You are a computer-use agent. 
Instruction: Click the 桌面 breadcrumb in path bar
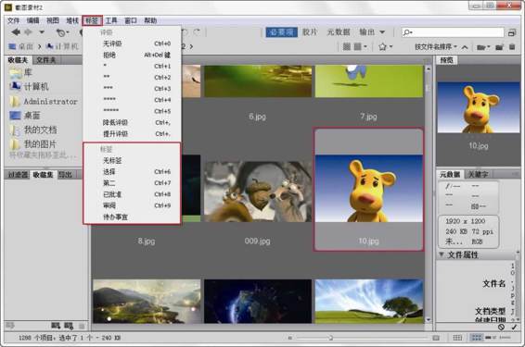[21, 46]
